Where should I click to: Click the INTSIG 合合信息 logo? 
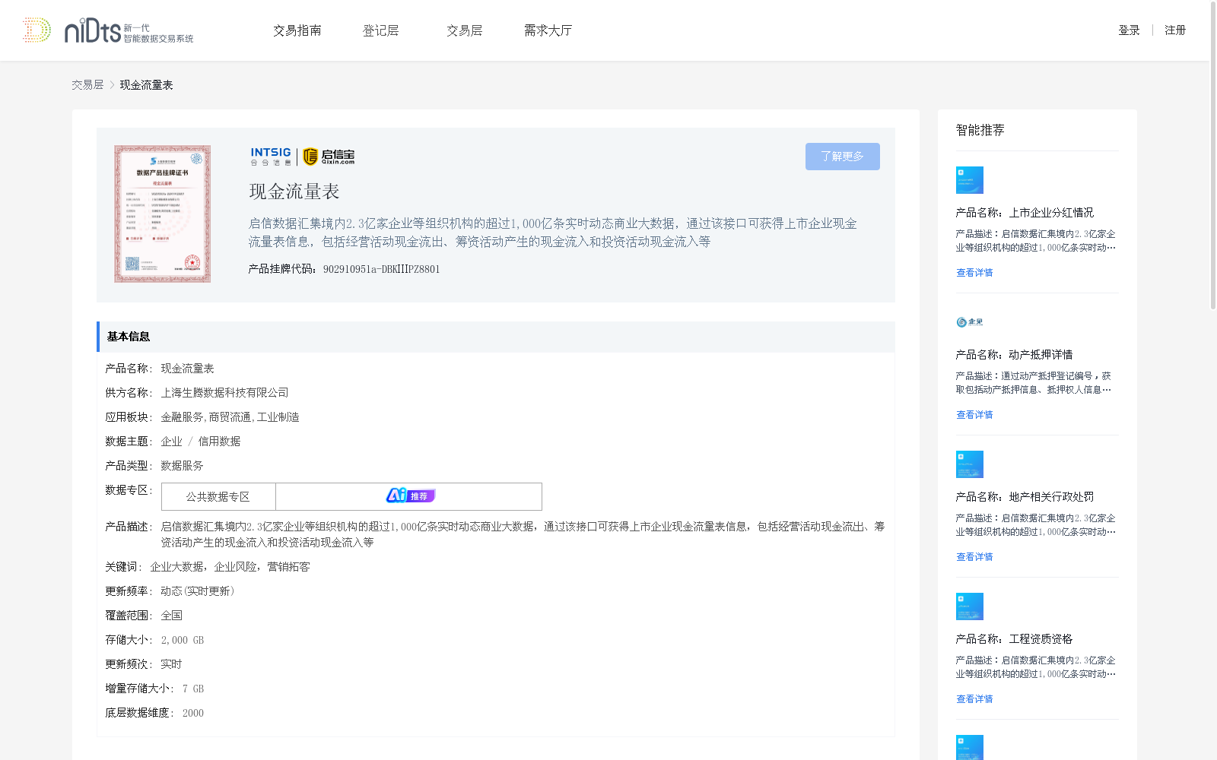(271, 157)
